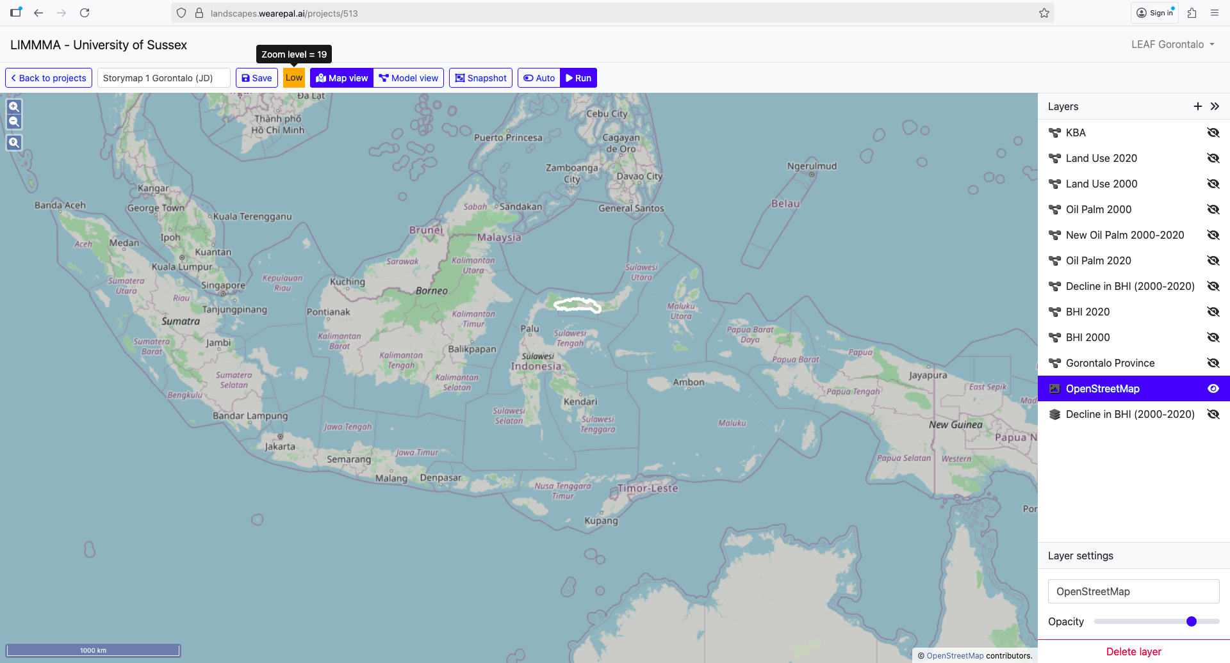
Task: Collapse the Layers panel with double chevron
Action: click(x=1215, y=106)
